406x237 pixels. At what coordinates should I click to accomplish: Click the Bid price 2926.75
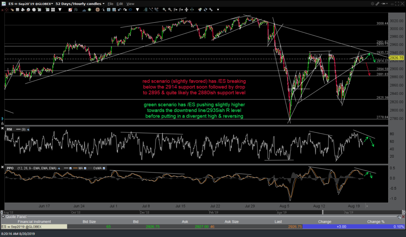153,227
